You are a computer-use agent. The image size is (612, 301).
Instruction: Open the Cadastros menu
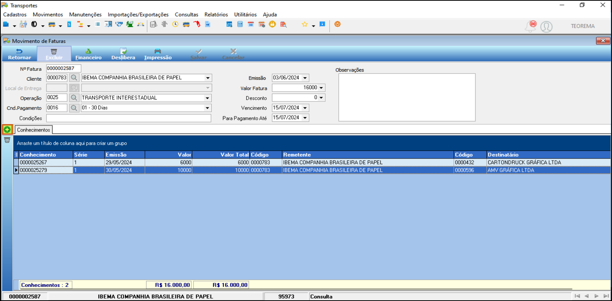coord(15,14)
